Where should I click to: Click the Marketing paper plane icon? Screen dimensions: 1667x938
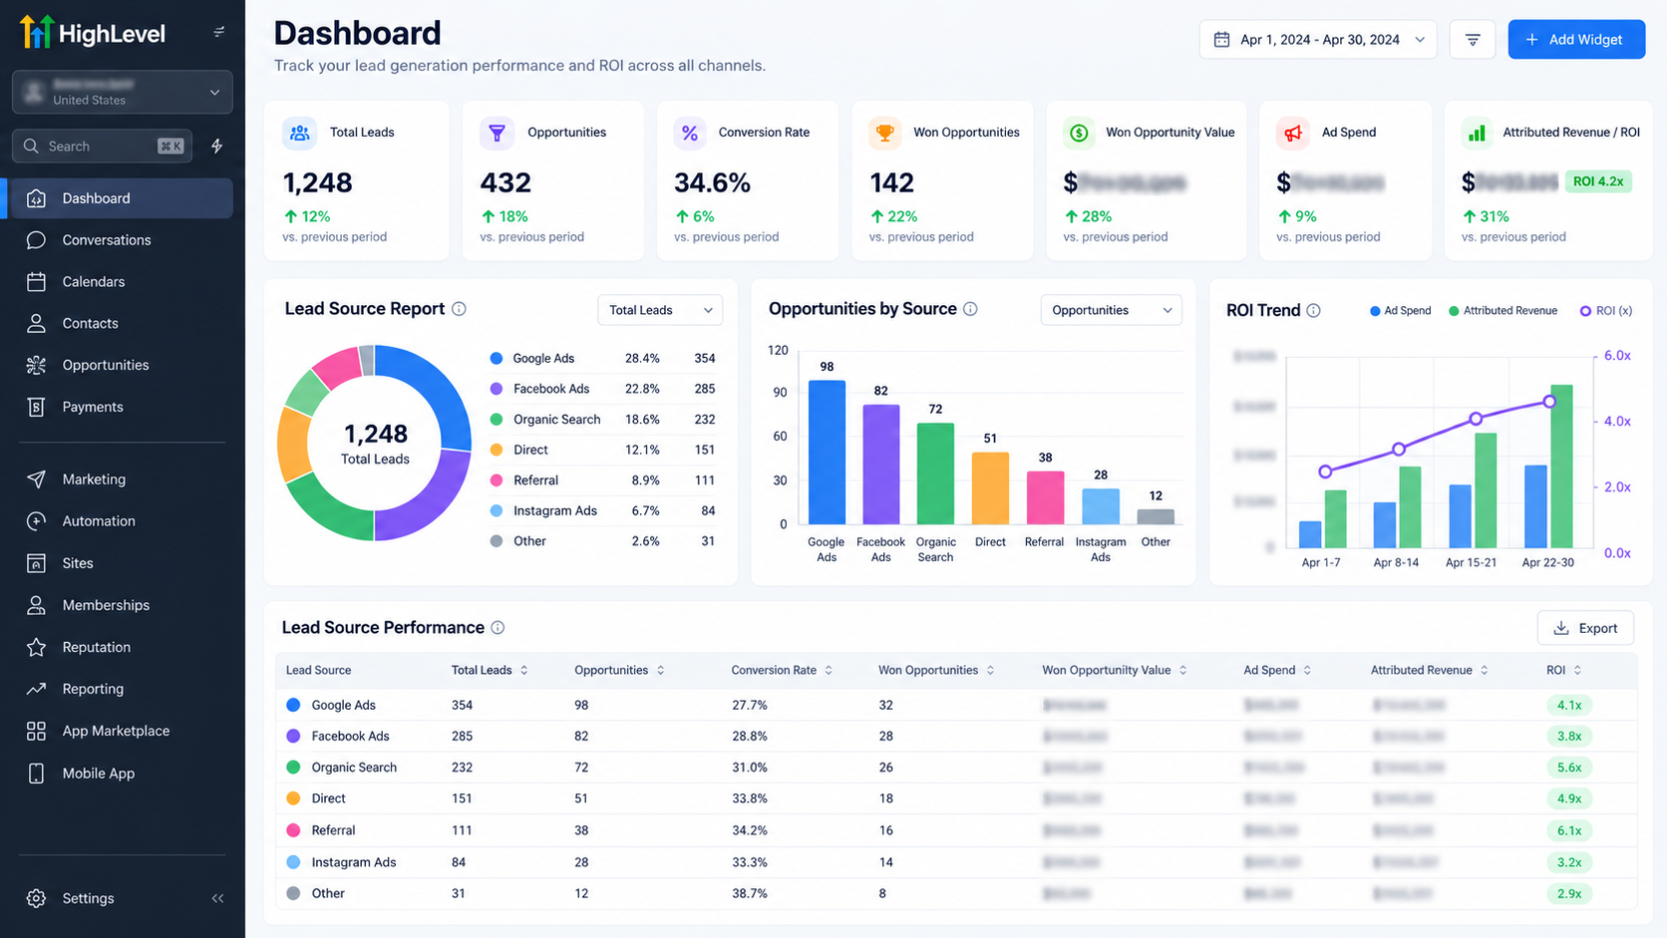[x=36, y=479]
